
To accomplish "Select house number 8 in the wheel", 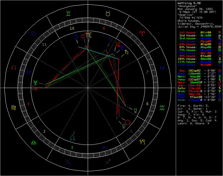I will pos(131,45).
